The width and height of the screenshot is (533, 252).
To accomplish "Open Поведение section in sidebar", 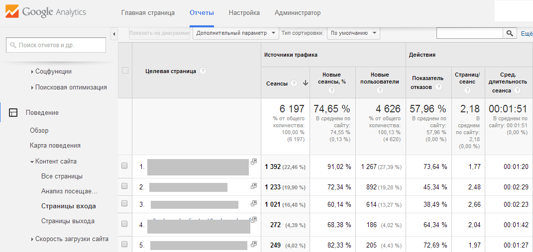I will tap(42, 113).
